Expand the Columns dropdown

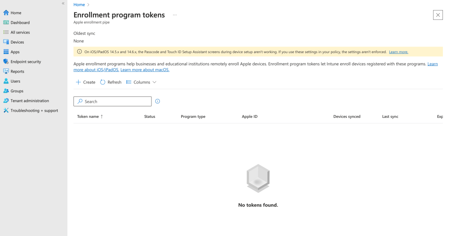[x=141, y=82]
